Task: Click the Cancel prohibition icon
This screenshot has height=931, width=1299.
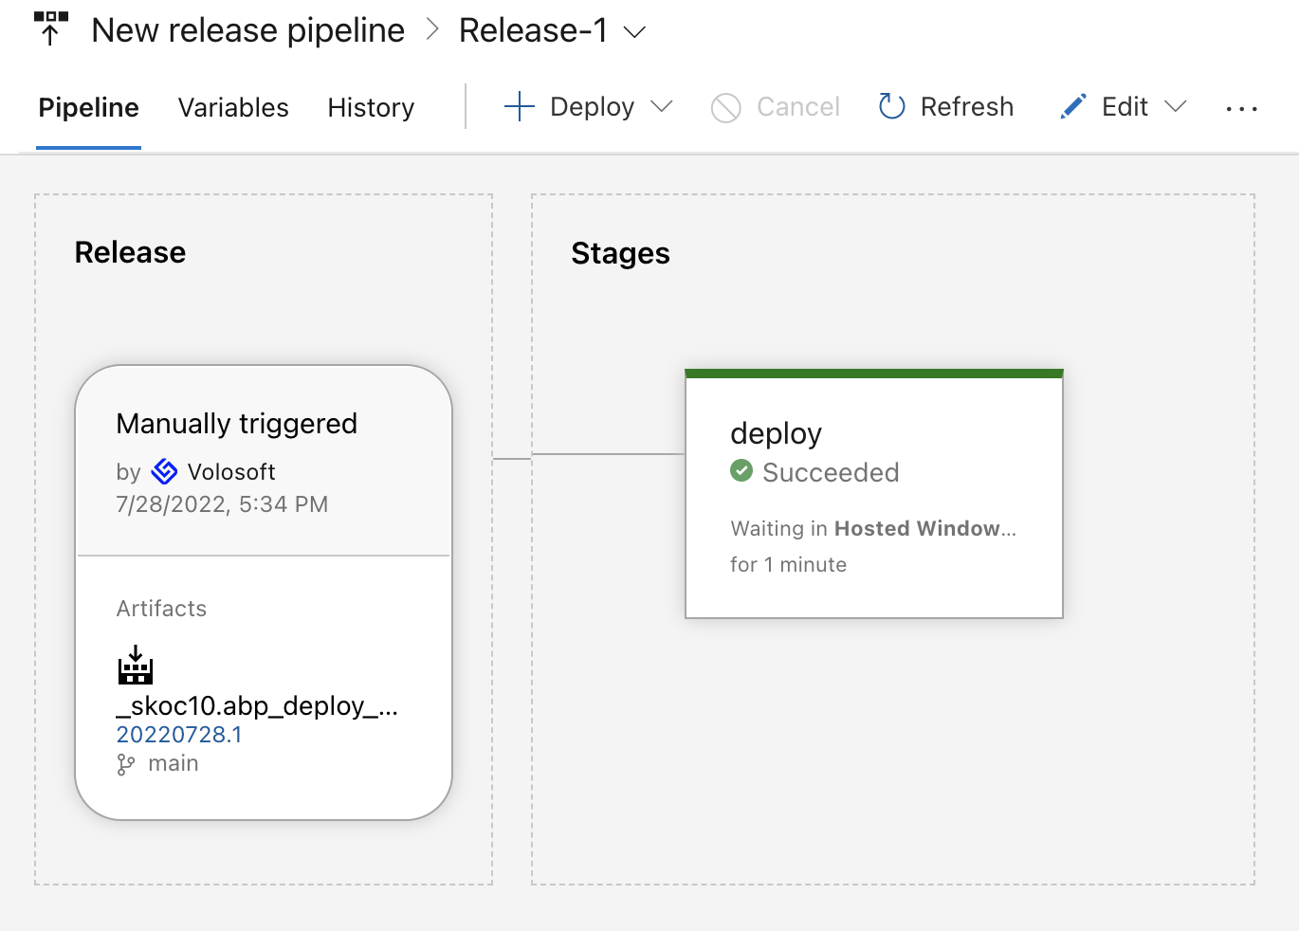Action: coord(725,107)
